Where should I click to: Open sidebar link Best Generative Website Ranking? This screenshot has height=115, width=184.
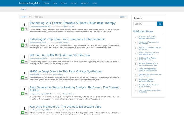(147, 59)
